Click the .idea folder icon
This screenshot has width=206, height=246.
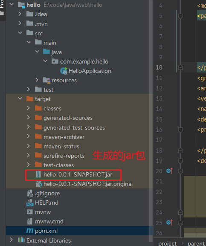click(x=30, y=14)
